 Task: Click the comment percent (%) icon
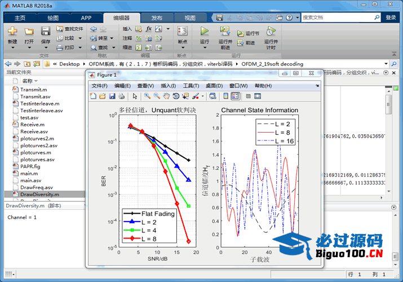(139, 38)
